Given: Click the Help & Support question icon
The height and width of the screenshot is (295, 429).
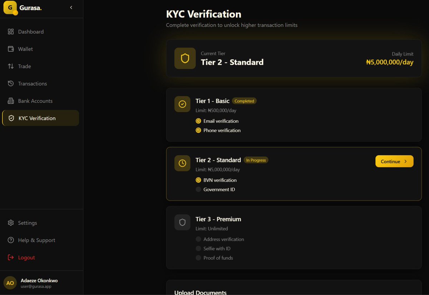Looking at the screenshot, I should pos(11,240).
